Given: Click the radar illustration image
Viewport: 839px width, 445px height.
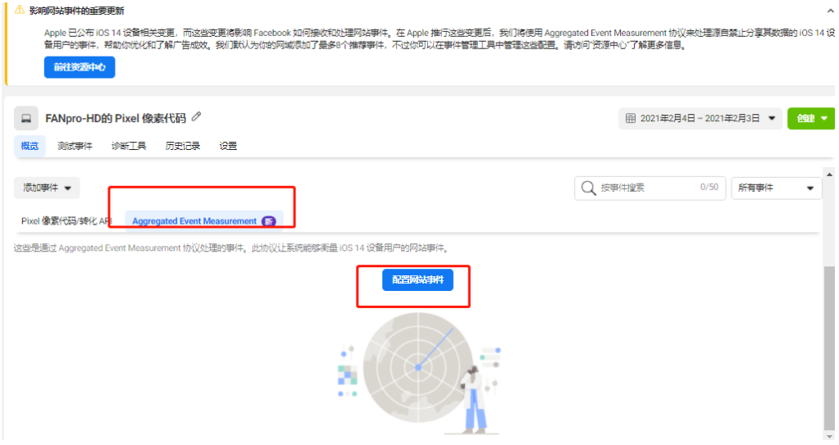Looking at the screenshot, I should point(418,373).
